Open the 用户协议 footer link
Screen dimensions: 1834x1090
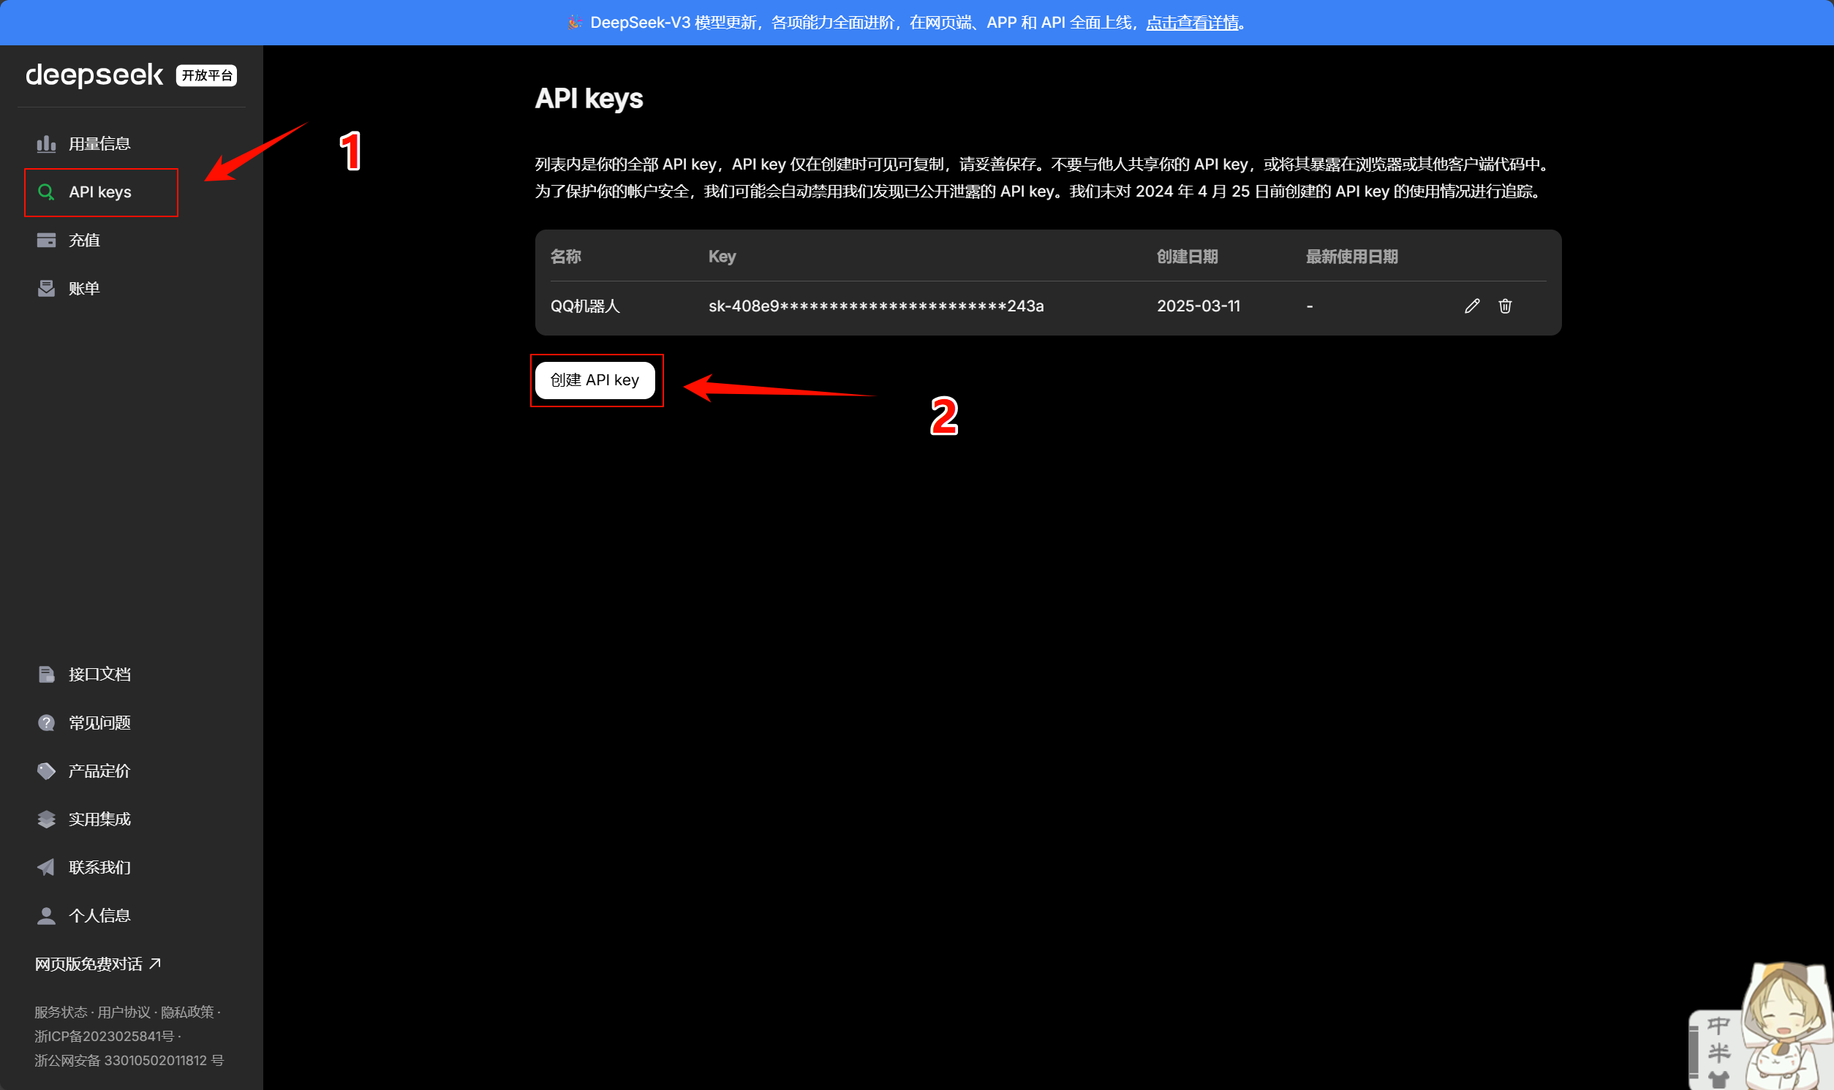pos(124,1012)
